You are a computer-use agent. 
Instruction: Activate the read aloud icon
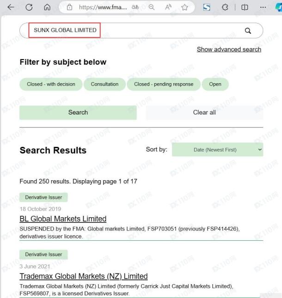point(168,7)
